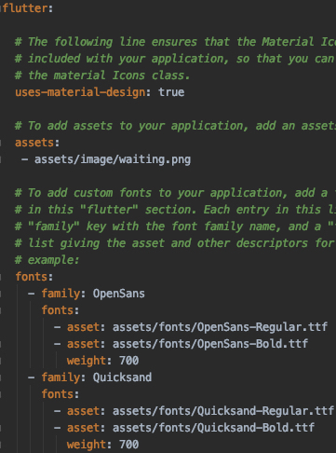
Task: Click the "fonts:" key under family OpenSans
Action: click(x=60, y=310)
